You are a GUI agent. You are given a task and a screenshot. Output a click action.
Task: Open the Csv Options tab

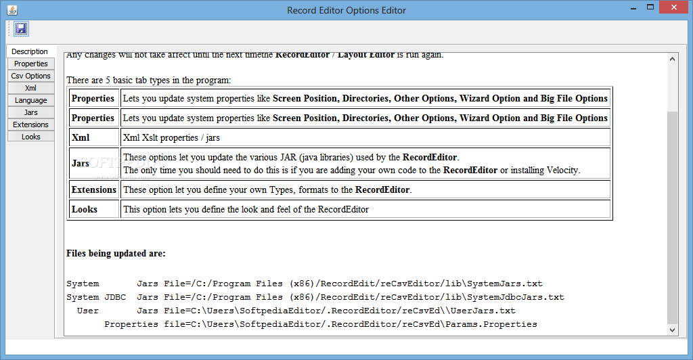point(31,76)
